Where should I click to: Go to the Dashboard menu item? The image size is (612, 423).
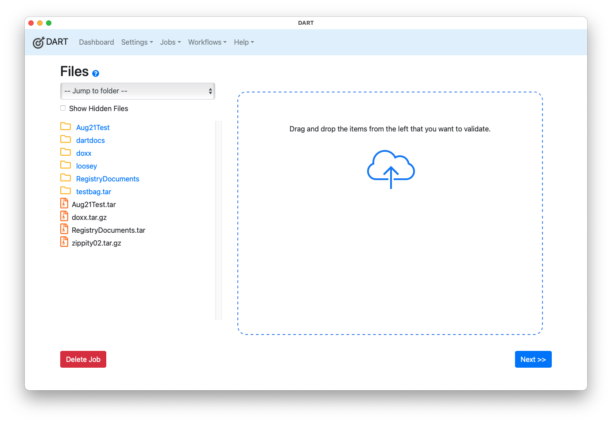pyautogui.click(x=96, y=42)
